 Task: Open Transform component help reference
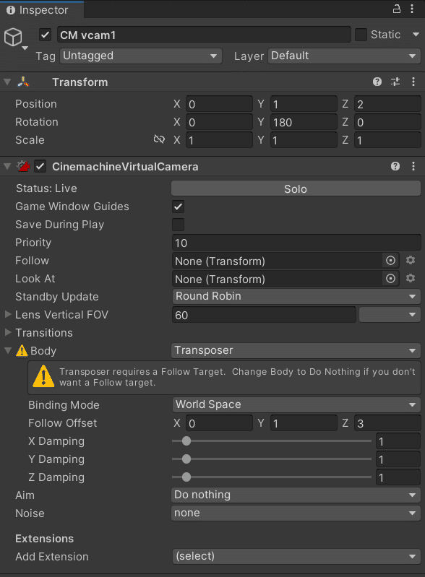point(377,82)
